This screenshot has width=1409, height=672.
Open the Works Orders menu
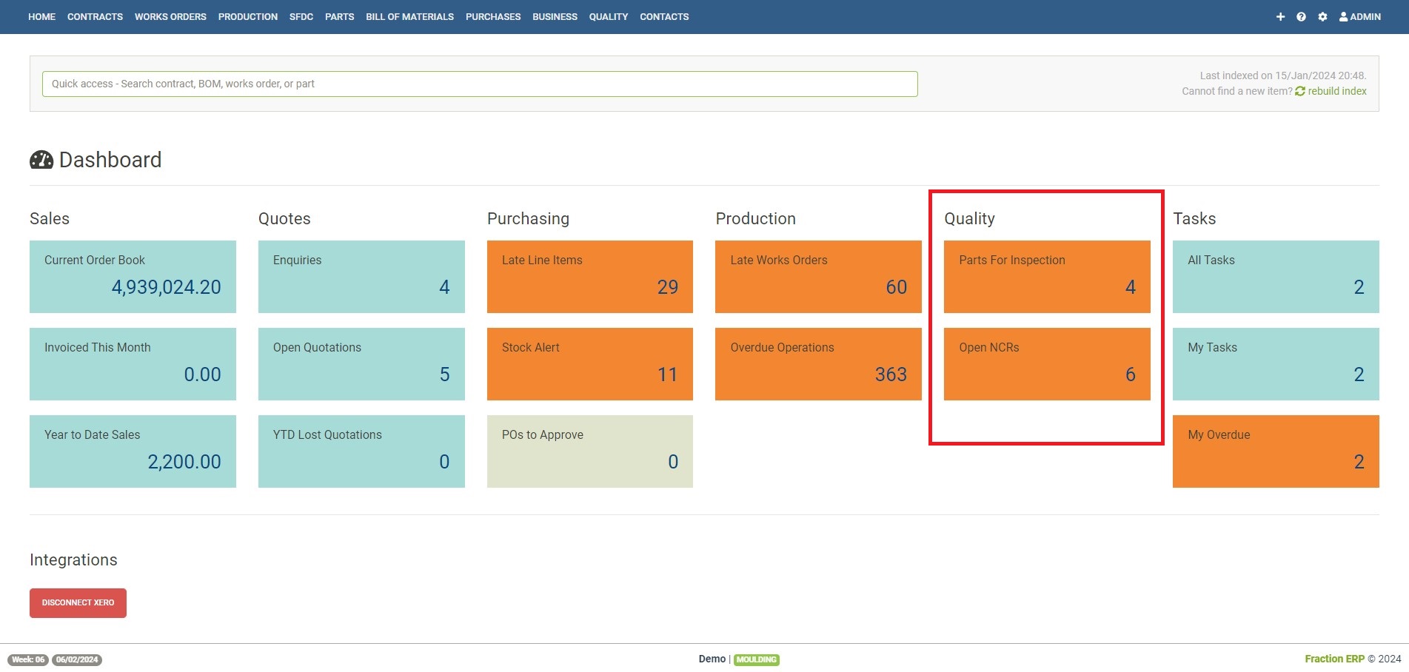coord(170,17)
